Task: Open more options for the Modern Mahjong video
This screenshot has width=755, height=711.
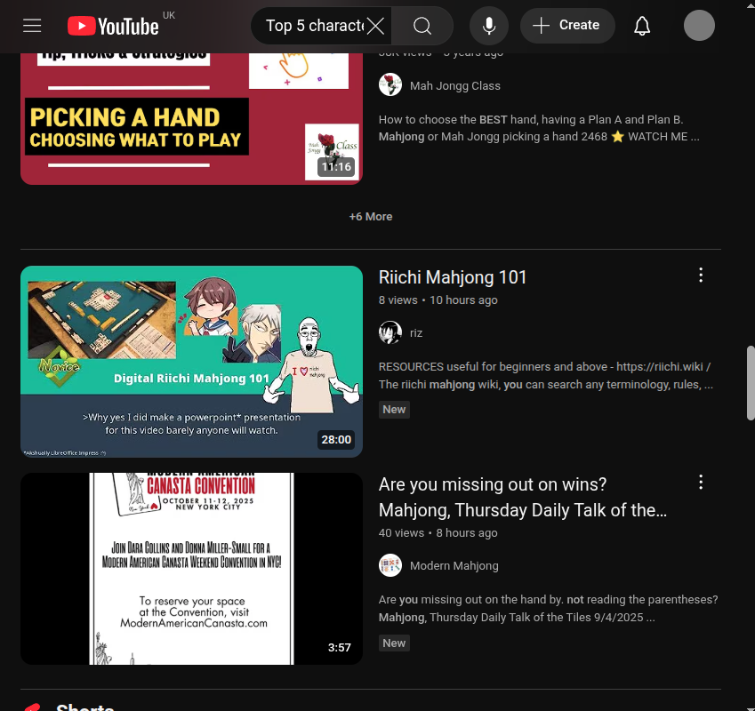Action: click(701, 482)
